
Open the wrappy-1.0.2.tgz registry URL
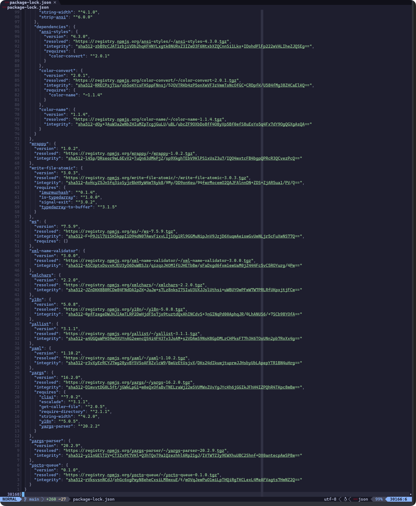pyautogui.click(x=129, y=153)
